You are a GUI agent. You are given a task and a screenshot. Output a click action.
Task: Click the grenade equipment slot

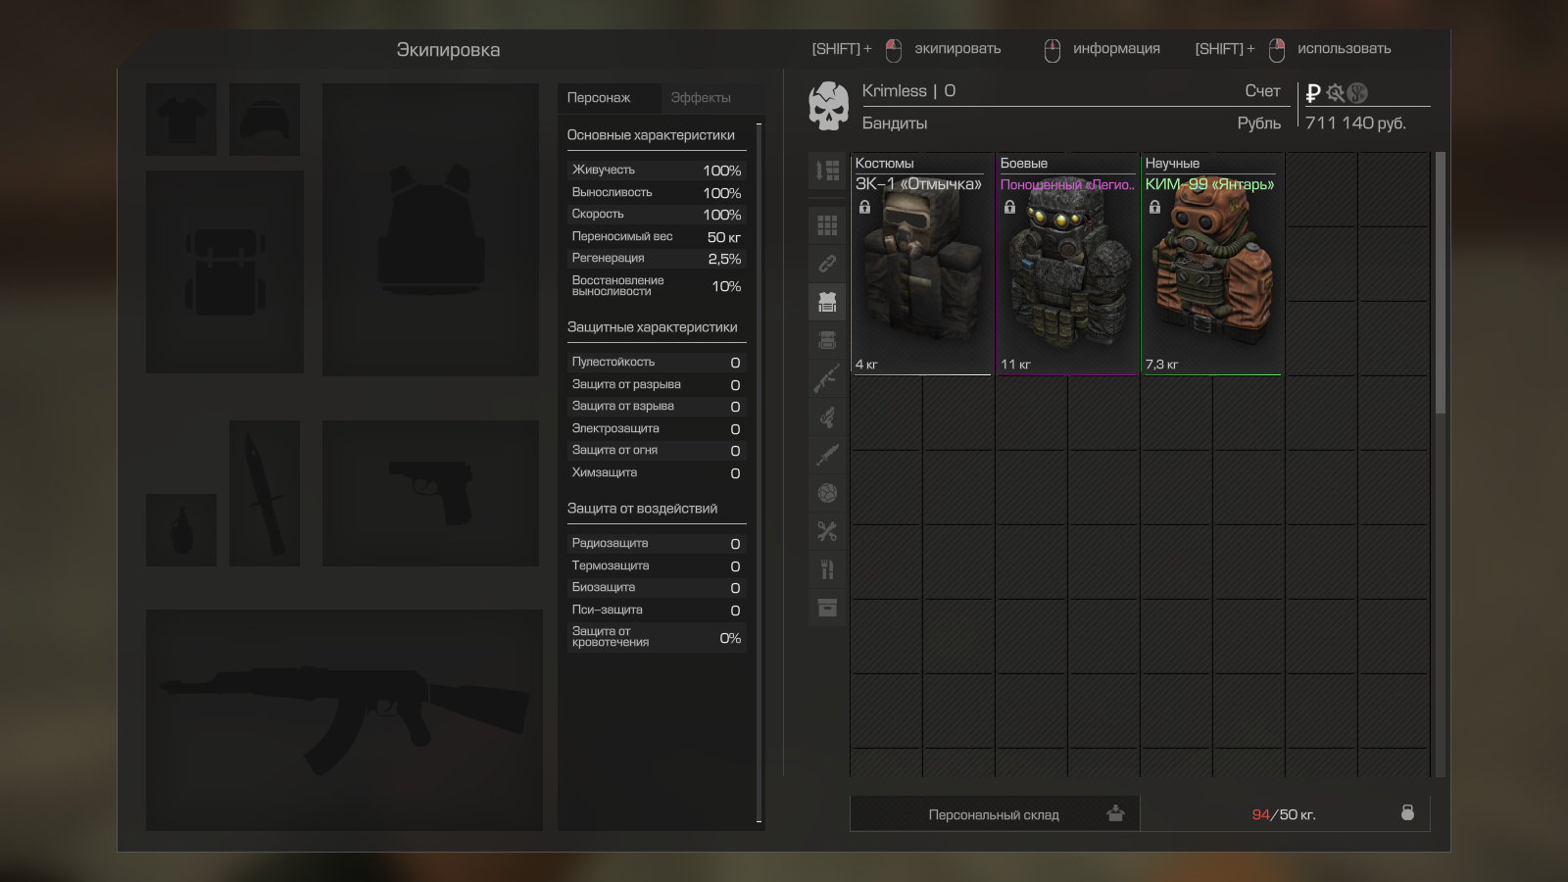point(181,530)
